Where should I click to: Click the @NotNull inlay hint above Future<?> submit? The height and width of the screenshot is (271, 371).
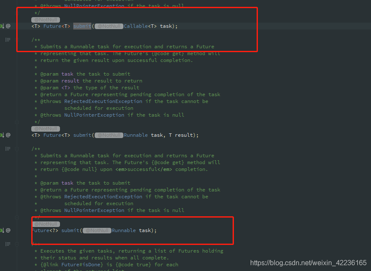point(46,224)
